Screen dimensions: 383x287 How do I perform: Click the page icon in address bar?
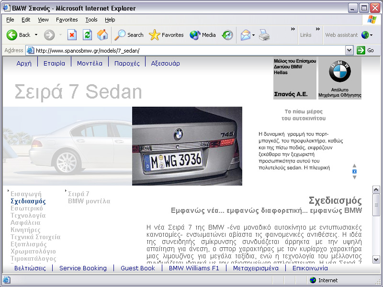[x=30, y=50]
